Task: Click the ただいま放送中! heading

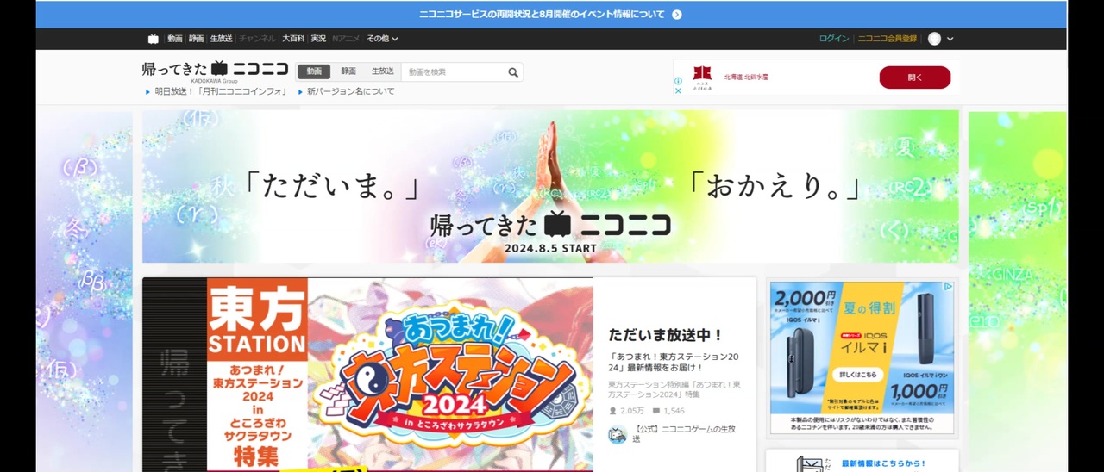Action: [x=666, y=335]
